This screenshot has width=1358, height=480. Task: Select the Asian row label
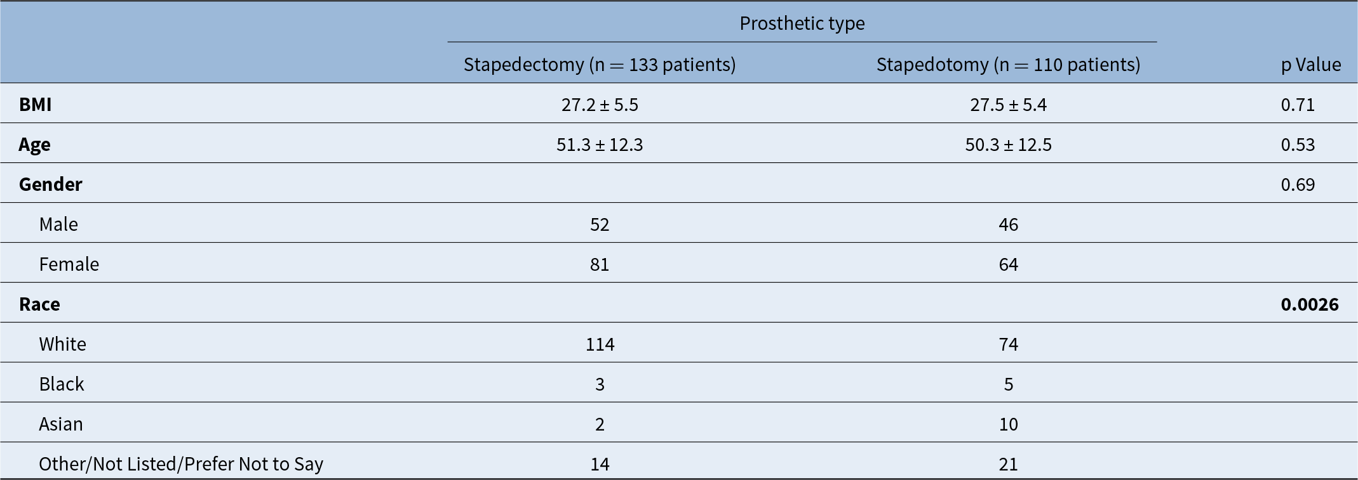(x=61, y=424)
